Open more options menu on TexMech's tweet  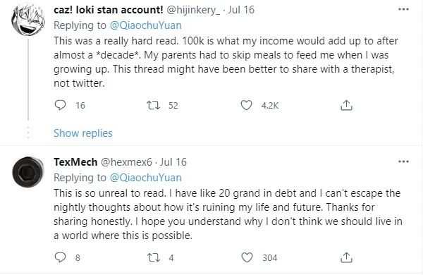(x=403, y=161)
